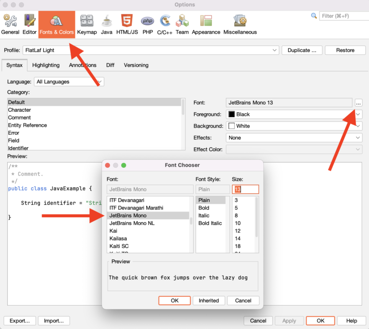Screen dimensions: 369x329
Task: Open the Effect Color dropdown
Action: coord(294,149)
